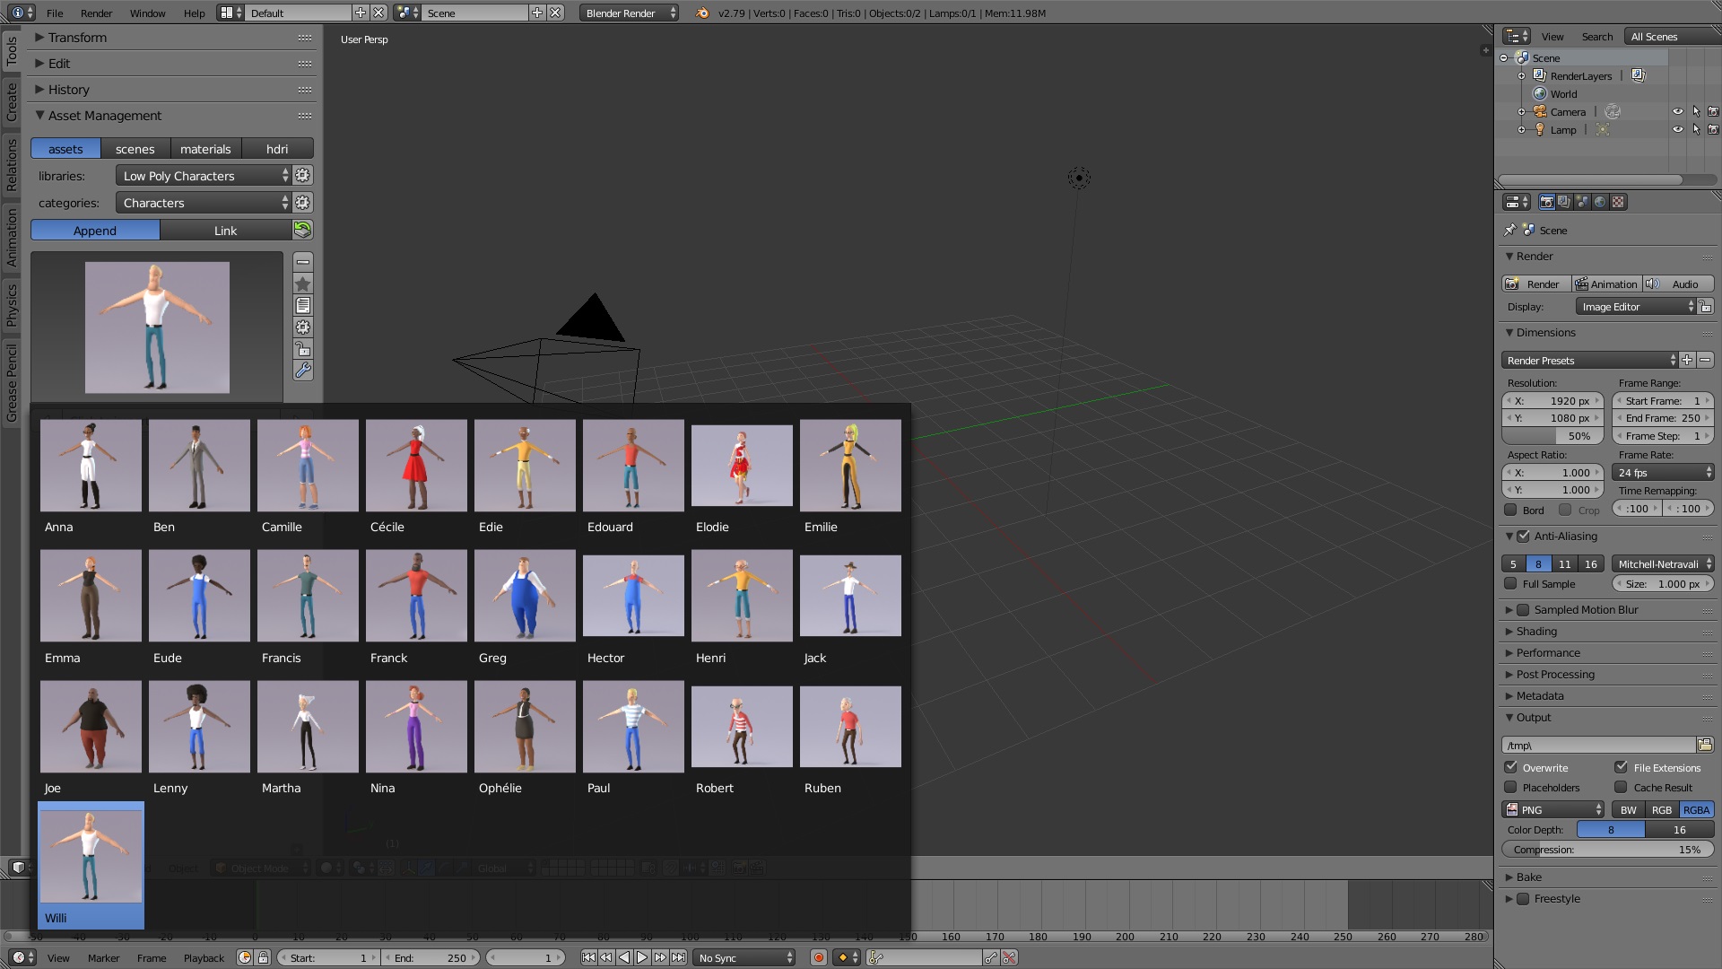The image size is (1722, 969).
Task: Switch to the hdri tab
Action: [x=277, y=149]
